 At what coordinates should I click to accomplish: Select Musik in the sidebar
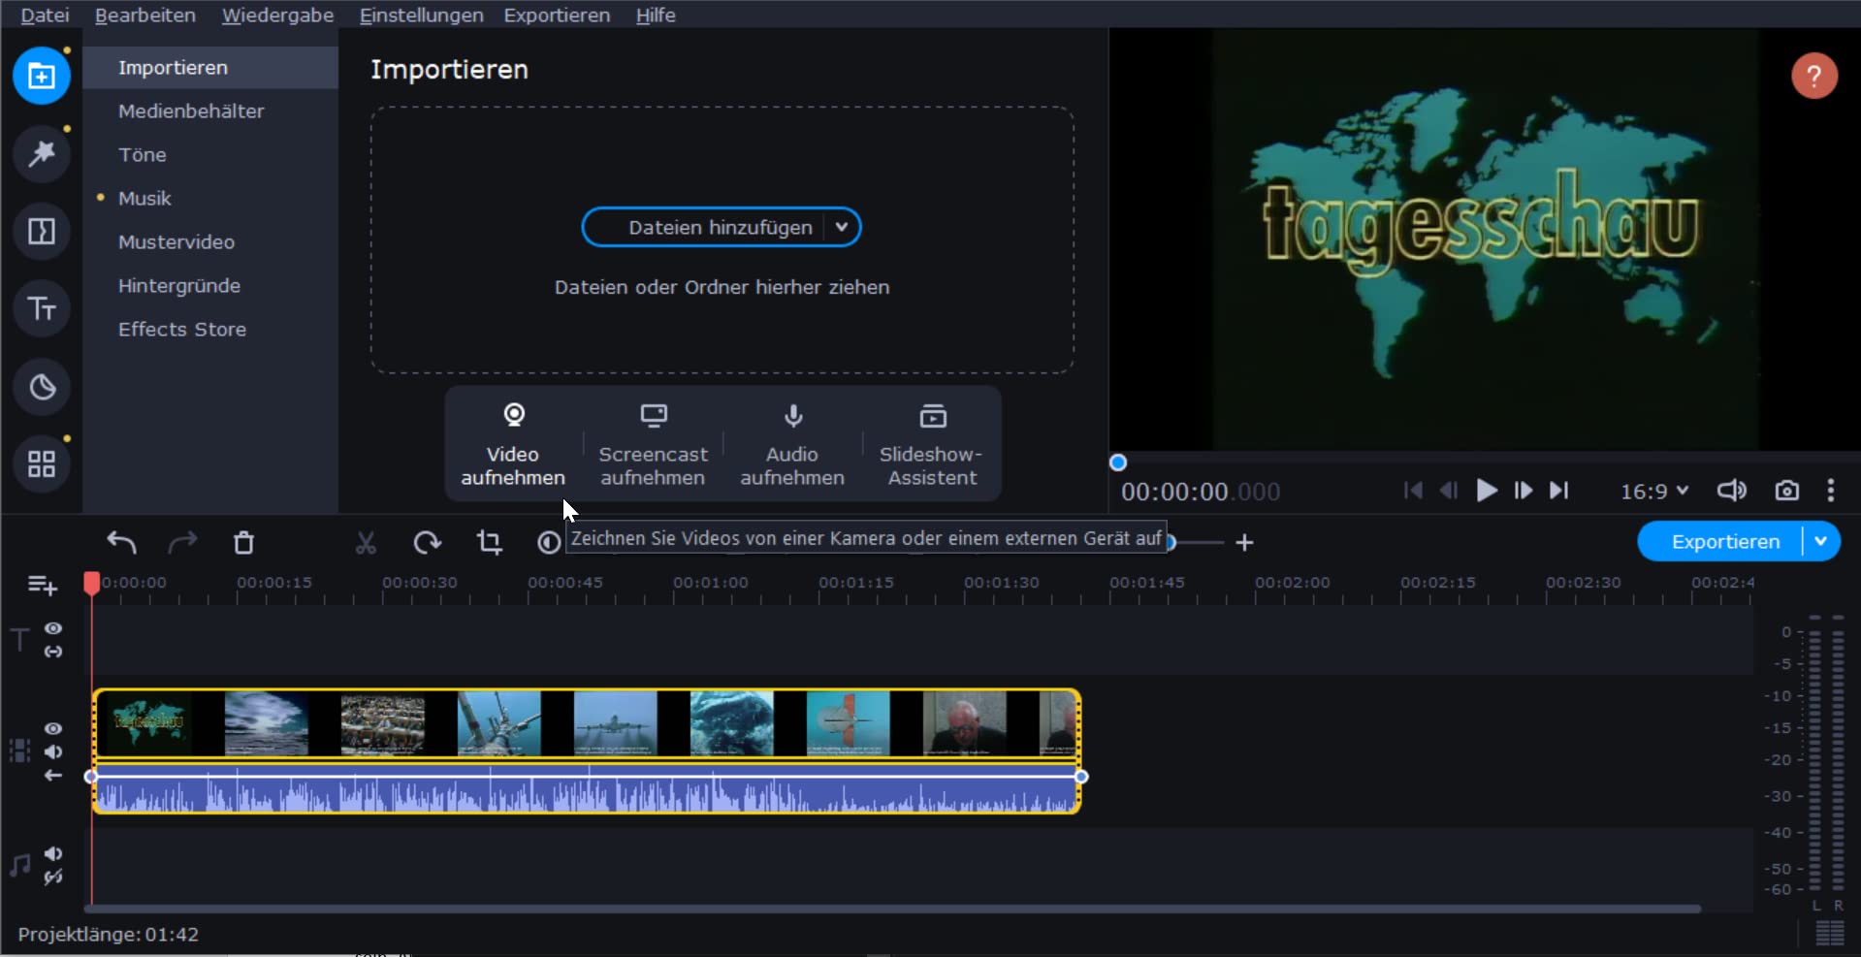210,198
